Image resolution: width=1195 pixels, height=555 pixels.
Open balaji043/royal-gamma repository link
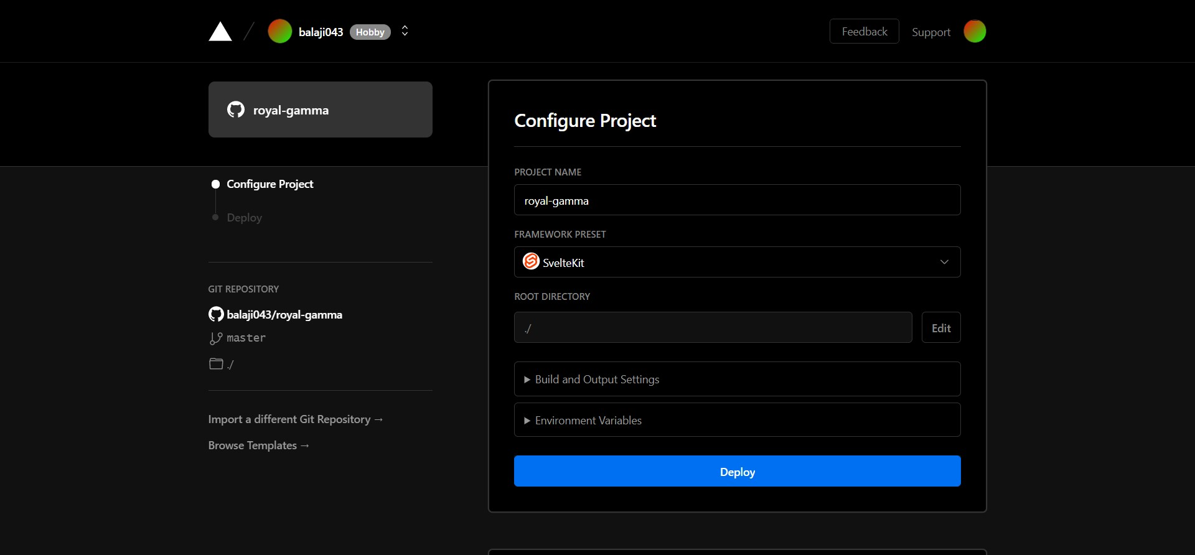284,315
